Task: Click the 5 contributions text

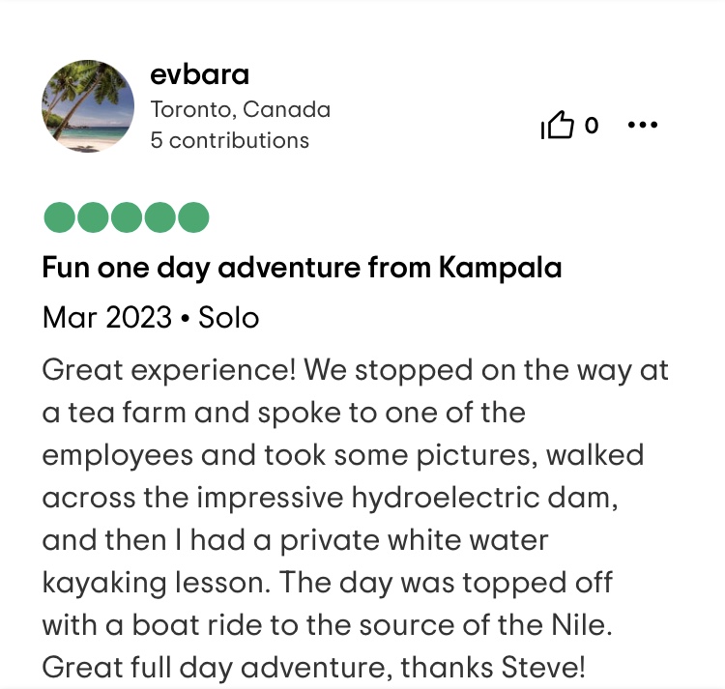Action: coord(229,140)
